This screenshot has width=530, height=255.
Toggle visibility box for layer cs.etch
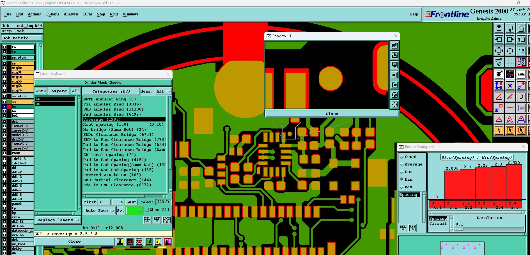click(4, 58)
